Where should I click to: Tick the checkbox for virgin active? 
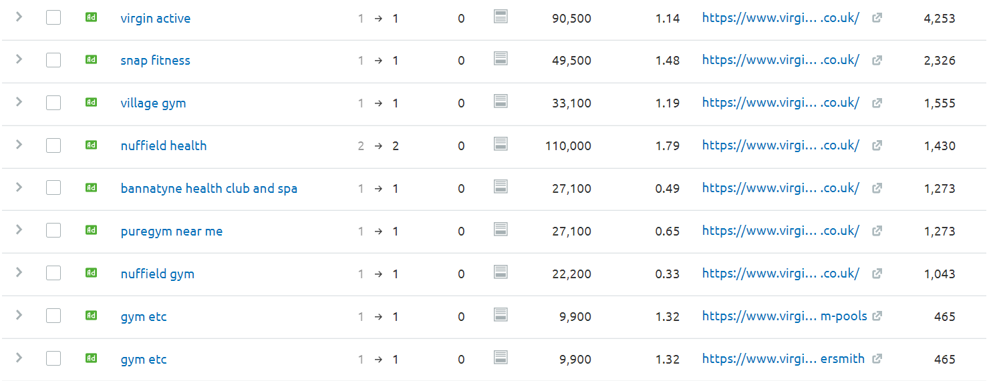[x=53, y=17]
